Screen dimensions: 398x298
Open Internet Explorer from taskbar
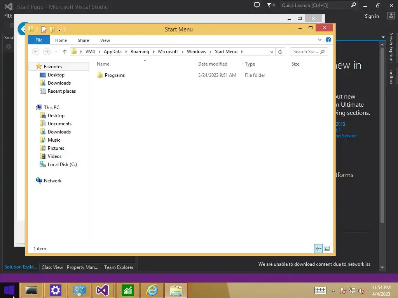tap(152, 290)
